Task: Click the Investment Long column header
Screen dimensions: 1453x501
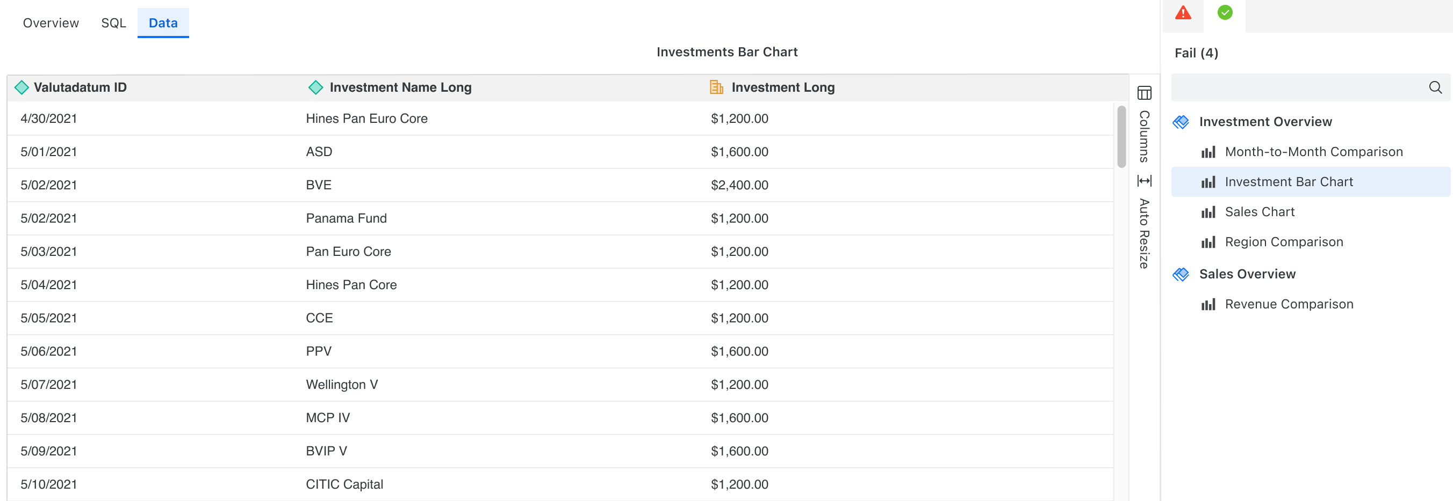Action: coord(782,87)
